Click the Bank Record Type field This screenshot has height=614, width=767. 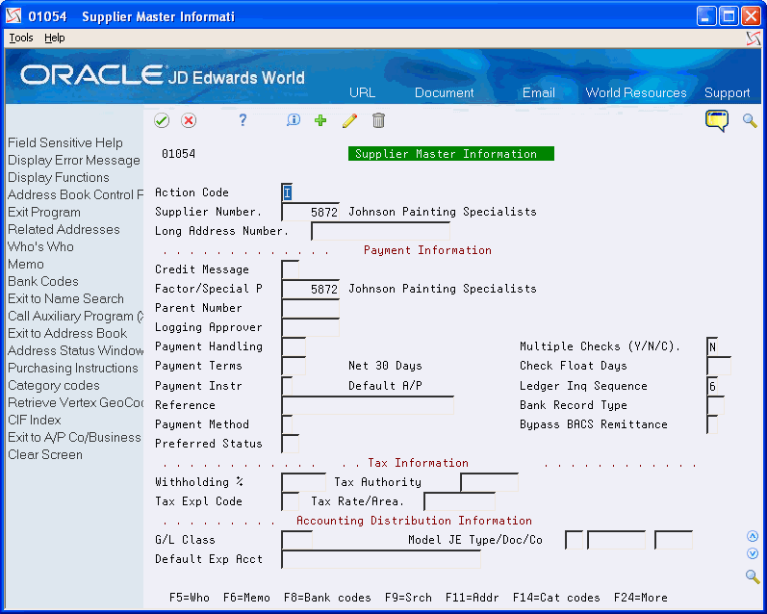pos(715,405)
